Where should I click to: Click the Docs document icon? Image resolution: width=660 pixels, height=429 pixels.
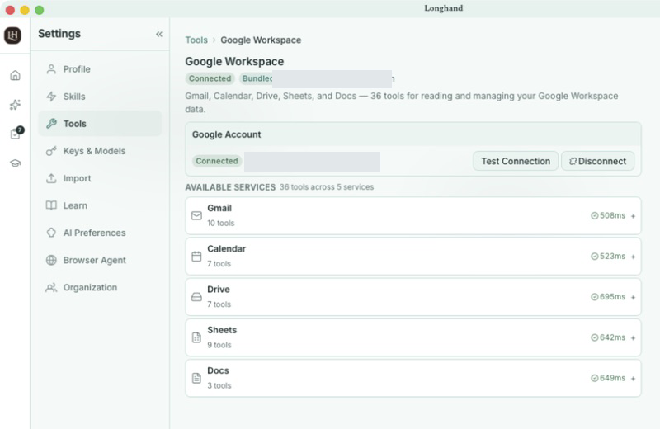[x=196, y=378]
